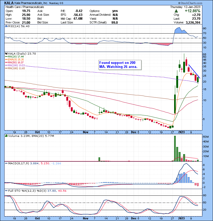213x221 pixels.
Task: Click the MACD signal value 5.150
Action: (x=45, y=163)
